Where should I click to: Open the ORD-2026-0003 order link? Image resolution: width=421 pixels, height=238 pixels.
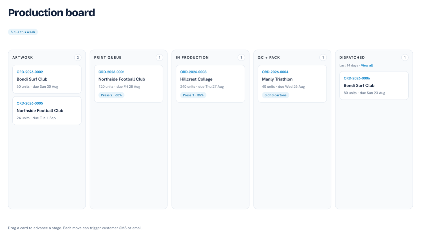[x=193, y=72]
